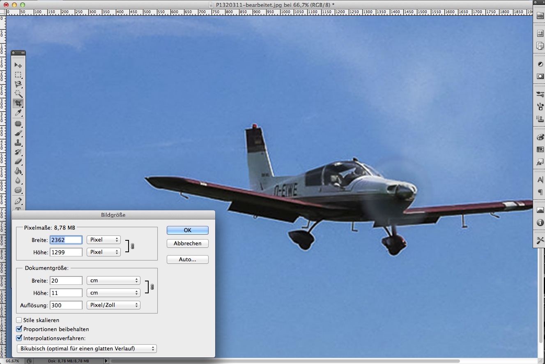This screenshot has height=364, width=545.
Task: Uncheck Proportionen beibehalten
Action: click(19, 329)
